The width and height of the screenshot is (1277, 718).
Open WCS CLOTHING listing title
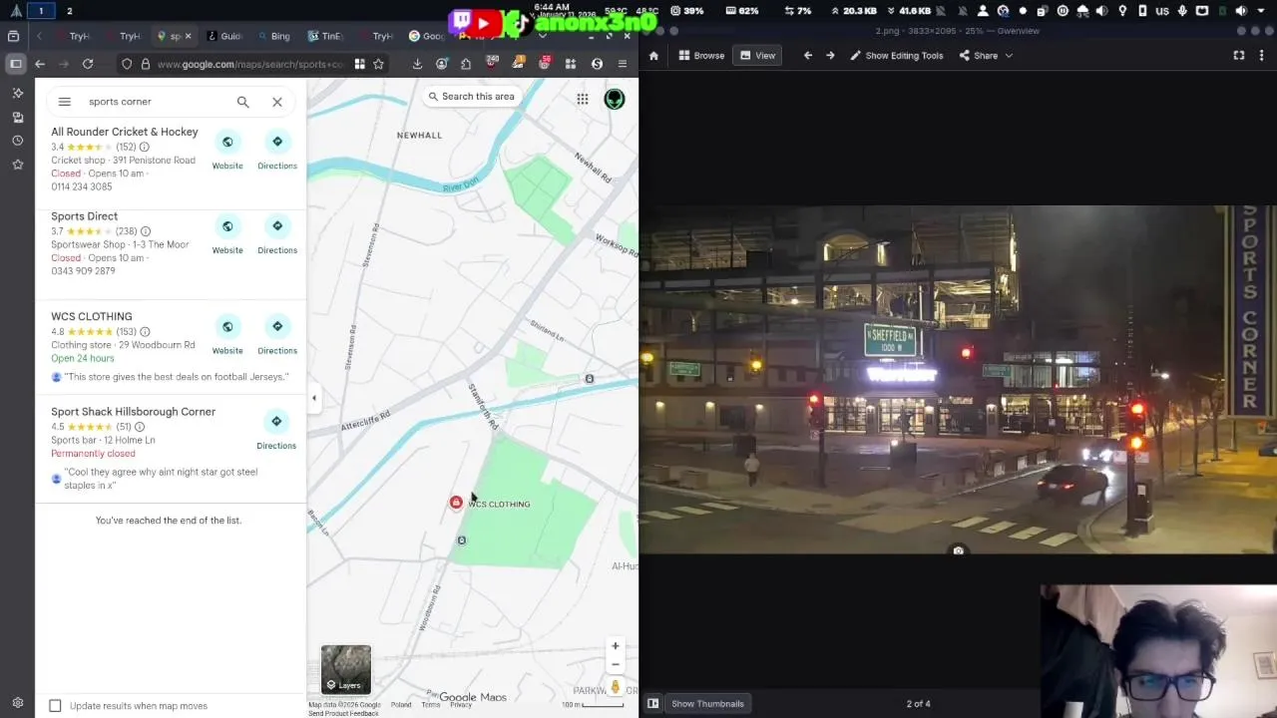(92, 316)
